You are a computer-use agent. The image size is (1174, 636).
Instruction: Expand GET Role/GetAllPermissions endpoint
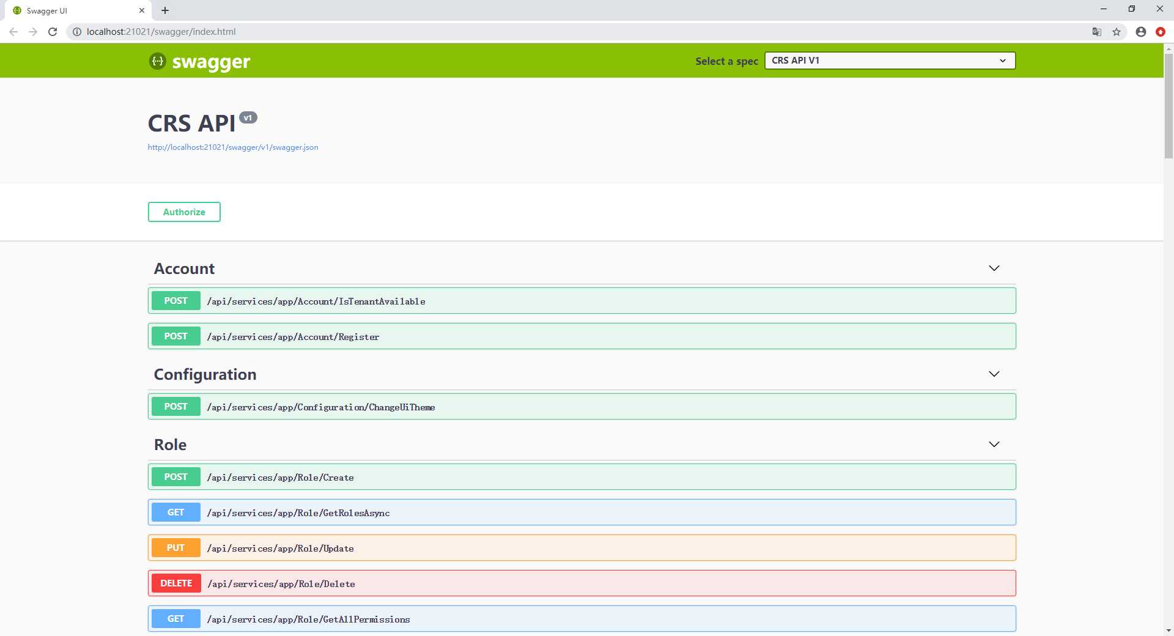582,619
